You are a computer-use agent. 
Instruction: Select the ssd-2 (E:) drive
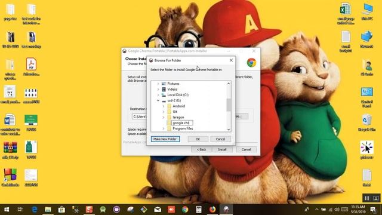point(174,100)
